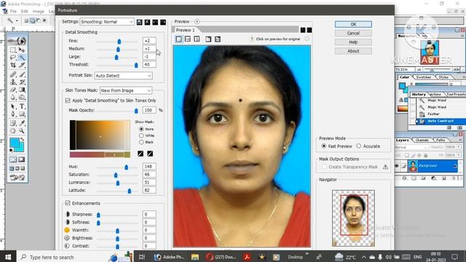Open the File menu
Image resolution: width=466 pixels, height=262 pixels.
point(13,12)
